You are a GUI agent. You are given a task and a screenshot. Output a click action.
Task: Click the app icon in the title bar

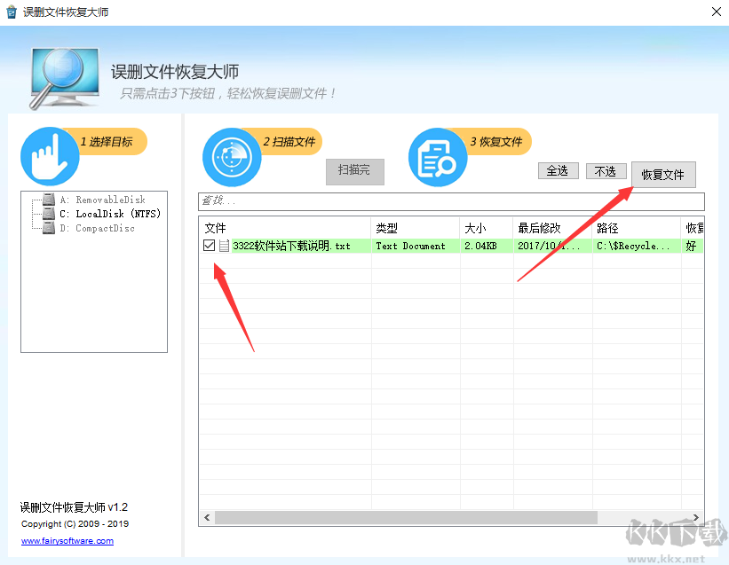(x=11, y=12)
